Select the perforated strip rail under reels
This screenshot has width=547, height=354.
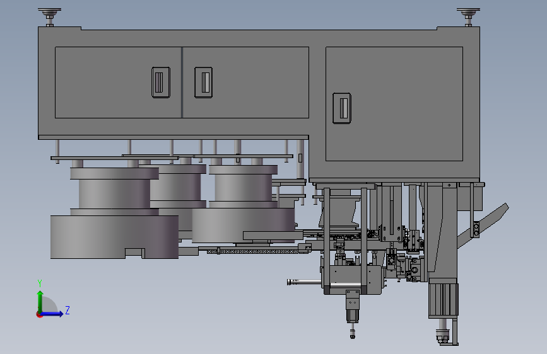[x=252, y=251]
